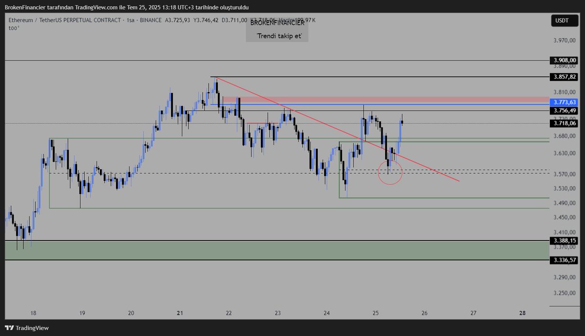Click the 3.410,00 price axis value
Viewport: 585px width, 336px height.
565,232
